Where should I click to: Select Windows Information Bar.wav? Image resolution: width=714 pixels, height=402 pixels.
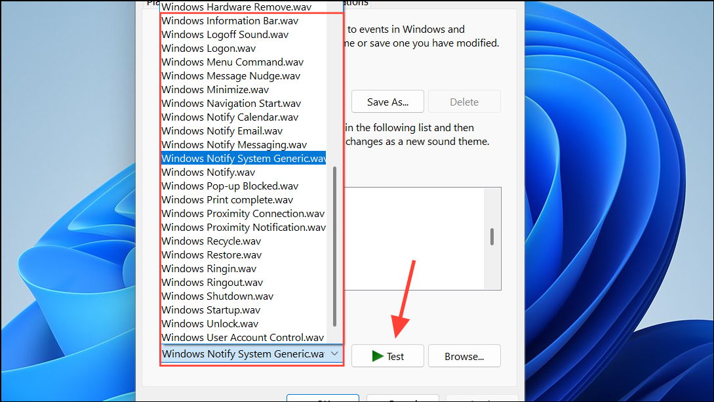pyautogui.click(x=244, y=21)
